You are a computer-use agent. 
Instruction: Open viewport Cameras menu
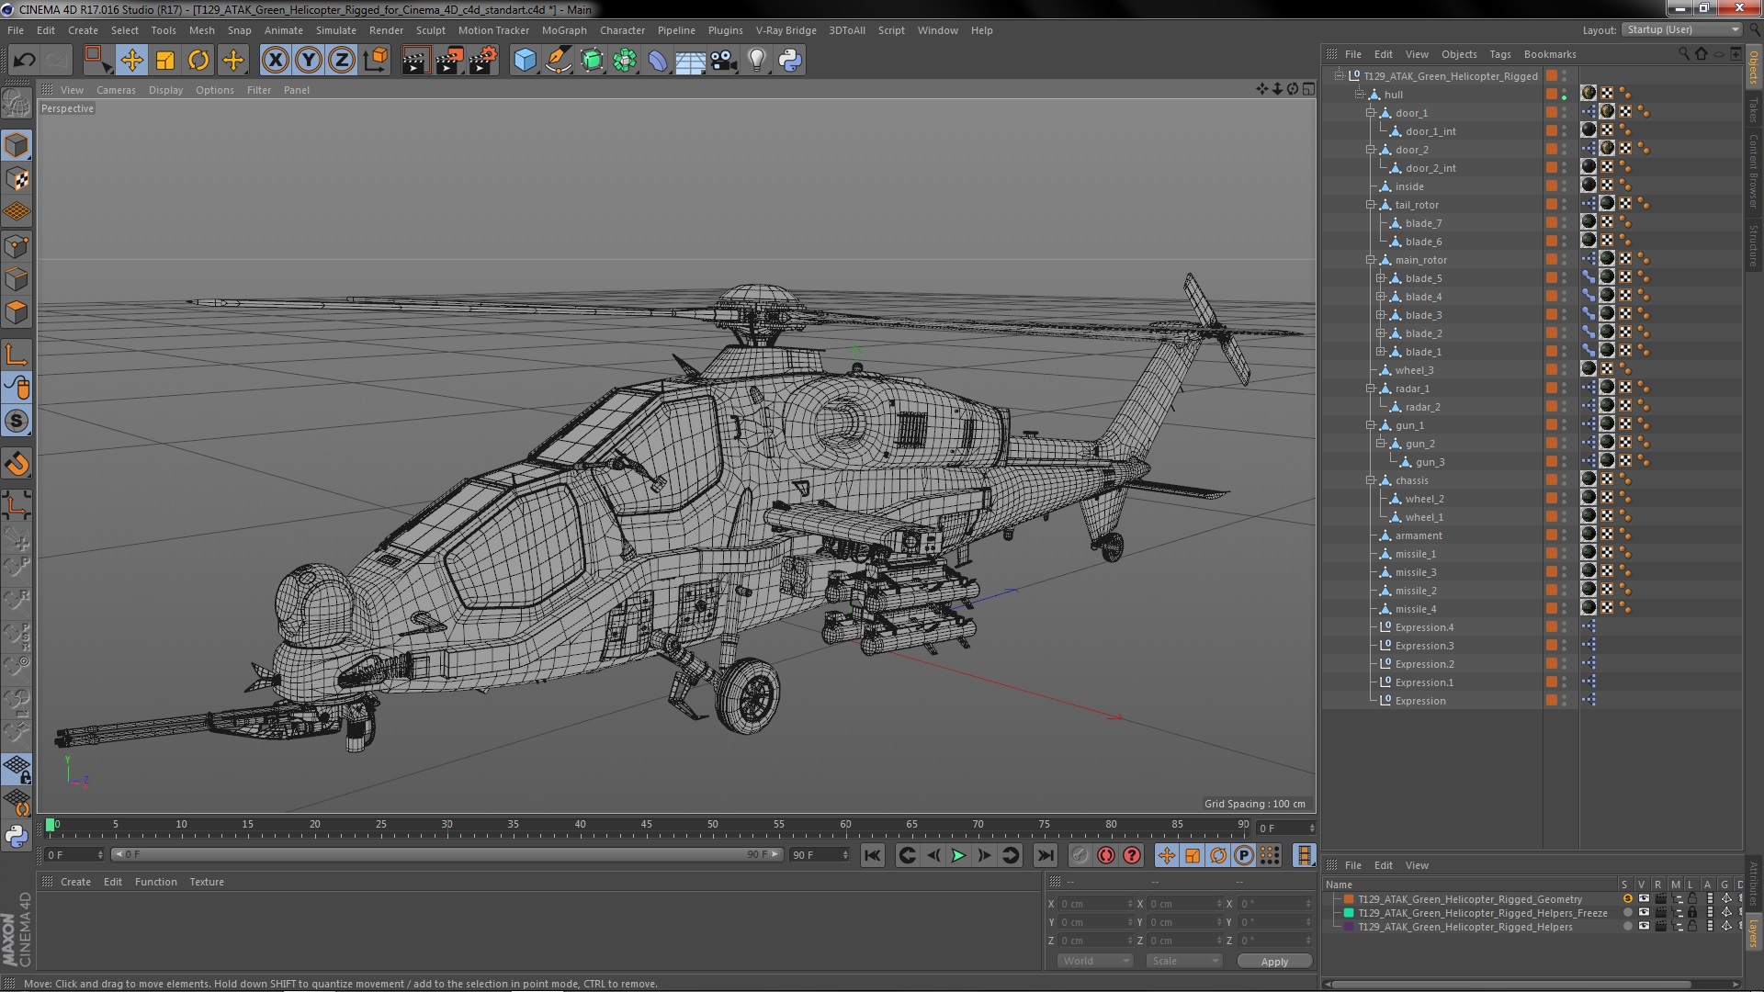pyautogui.click(x=116, y=90)
